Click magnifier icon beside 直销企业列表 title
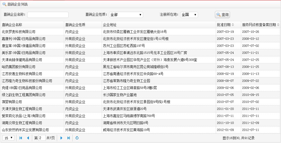281x143 pixels. click(4, 4)
